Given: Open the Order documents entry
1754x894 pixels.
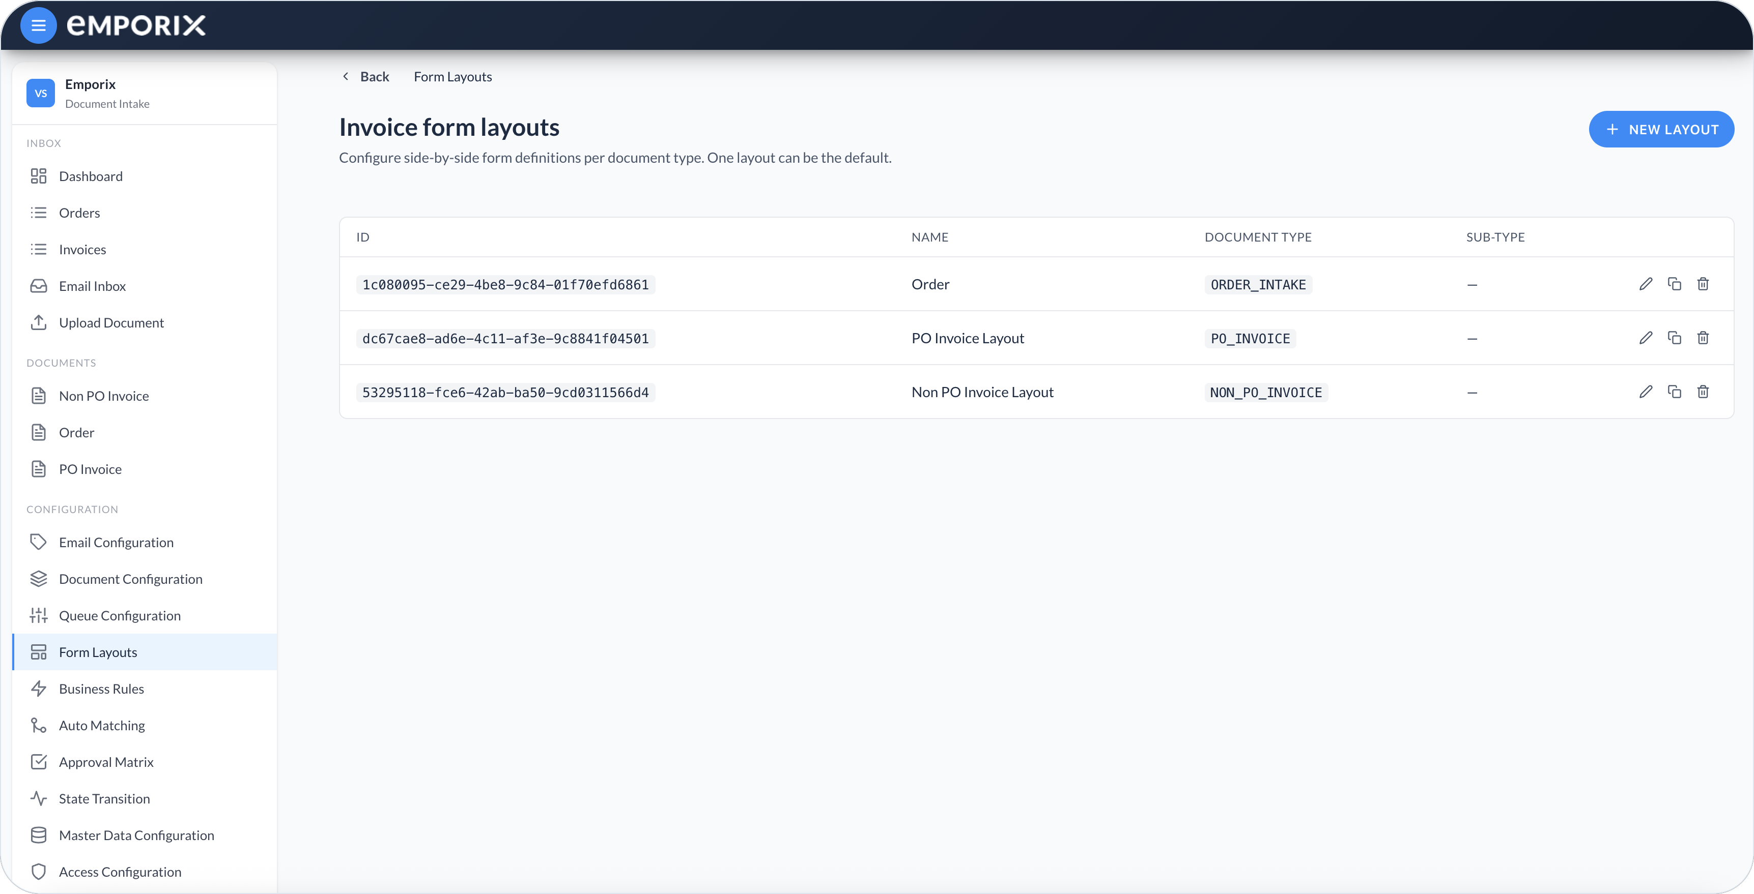Looking at the screenshot, I should pos(145,433).
